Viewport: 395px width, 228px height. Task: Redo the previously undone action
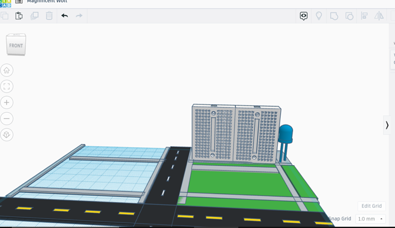click(x=79, y=16)
